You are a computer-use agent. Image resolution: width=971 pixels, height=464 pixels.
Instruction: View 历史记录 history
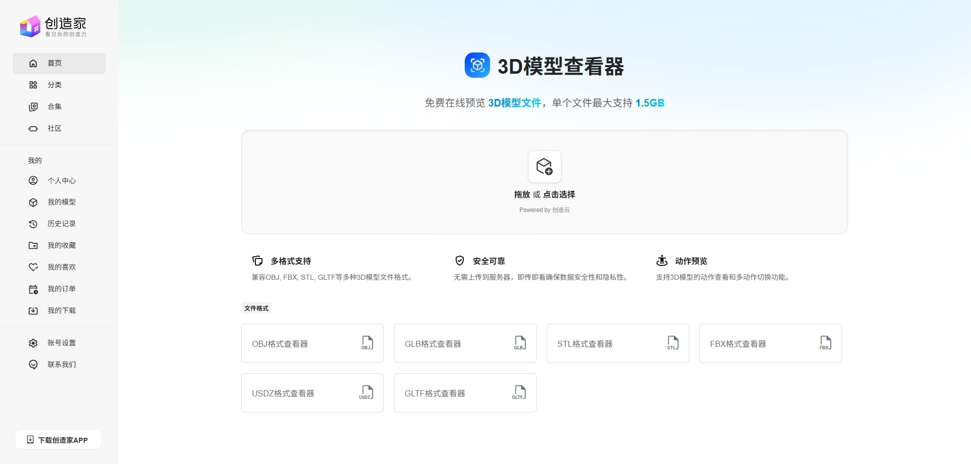61,224
